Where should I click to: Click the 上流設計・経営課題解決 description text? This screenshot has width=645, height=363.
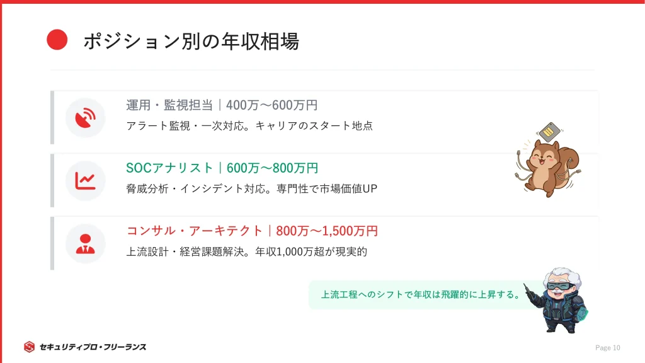click(x=246, y=251)
